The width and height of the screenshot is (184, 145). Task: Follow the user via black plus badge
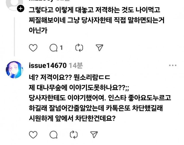tap(20, 9)
